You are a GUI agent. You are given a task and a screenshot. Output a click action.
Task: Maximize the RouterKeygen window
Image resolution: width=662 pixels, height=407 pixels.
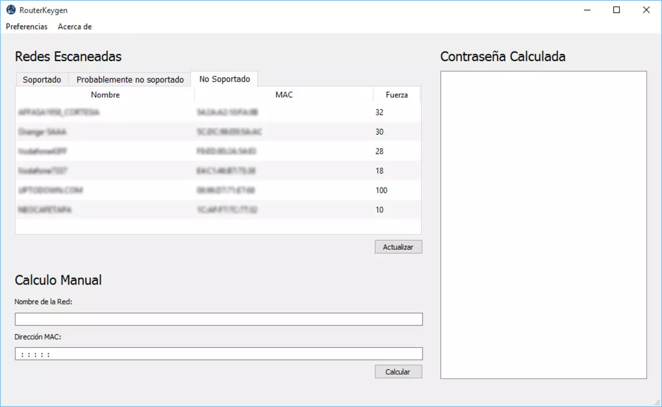tap(617, 10)
